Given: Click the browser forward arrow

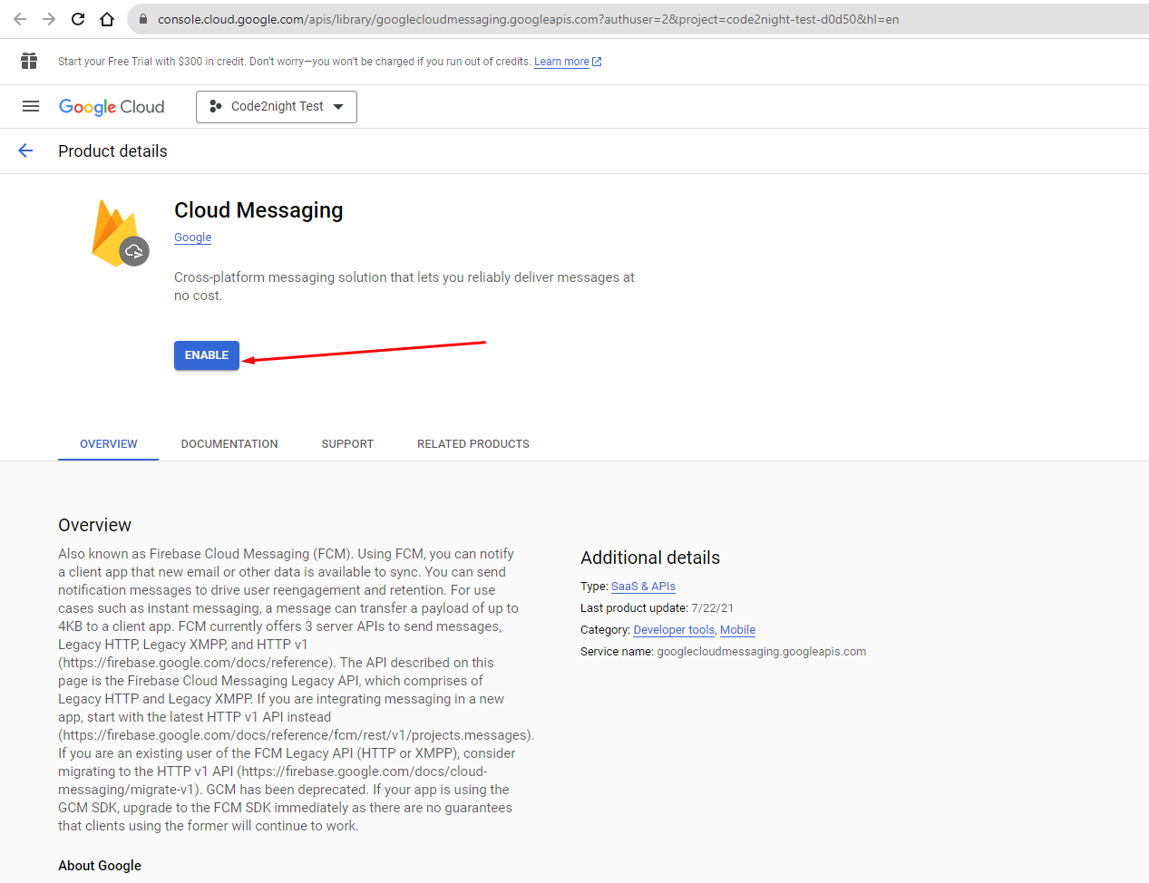Looking at the screenshot, I should tap(49, 19).
